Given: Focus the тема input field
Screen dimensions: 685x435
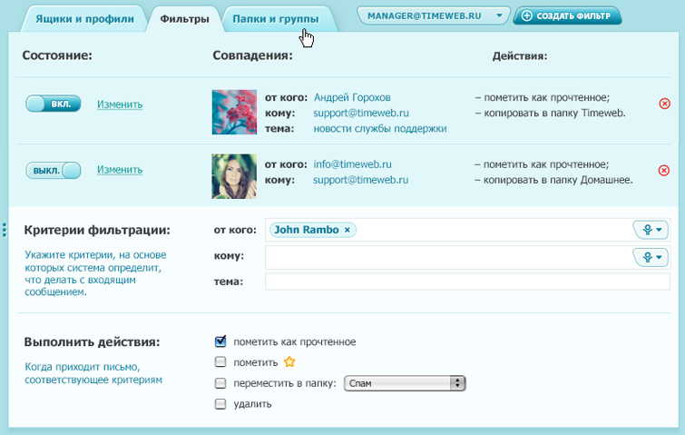Looking at the screenshot, I should pos(467,282).
